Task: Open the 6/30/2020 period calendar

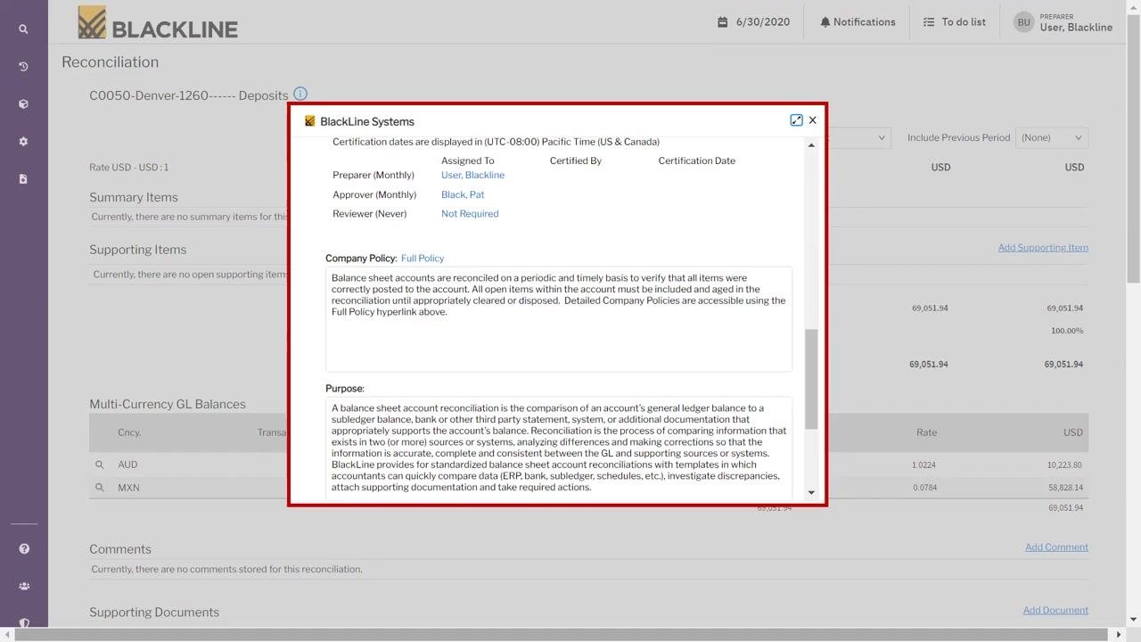Action: click(753, 22)
